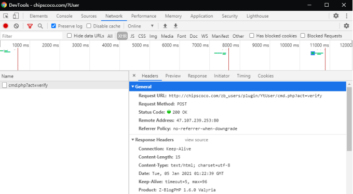Toggle the XHR type filter
The height and width of the screenshot is (194, 353).
(x=122, y=36)
